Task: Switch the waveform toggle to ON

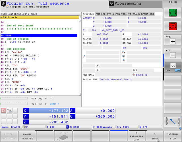Action: tap(177, 70)
